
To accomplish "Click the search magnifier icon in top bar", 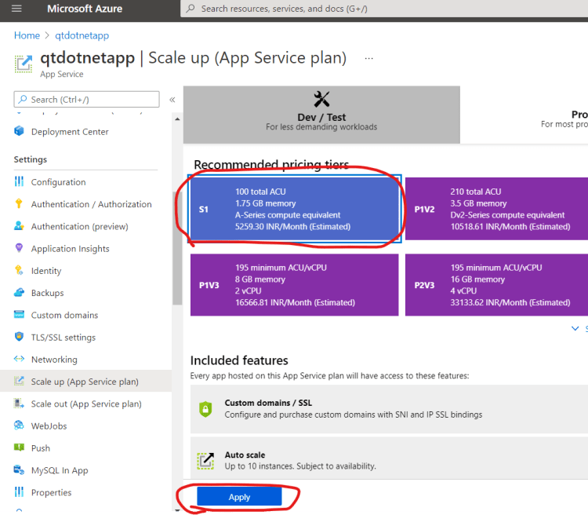I will coord(191,9).
